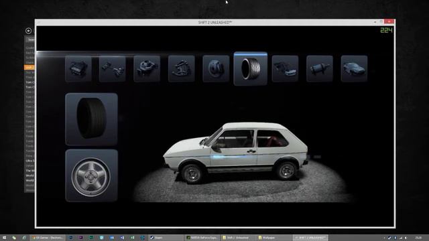The width and height of the screenshot is (429, 241).
Task: Open the drivetrain upgrade category icon
Action: pyautogui.click(x=113, y=68)
